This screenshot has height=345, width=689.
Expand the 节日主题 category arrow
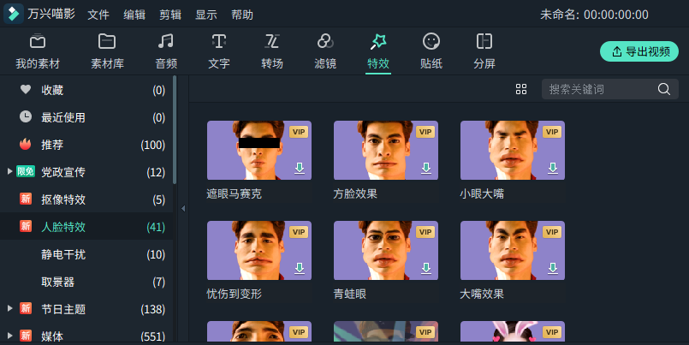point(9,309)
